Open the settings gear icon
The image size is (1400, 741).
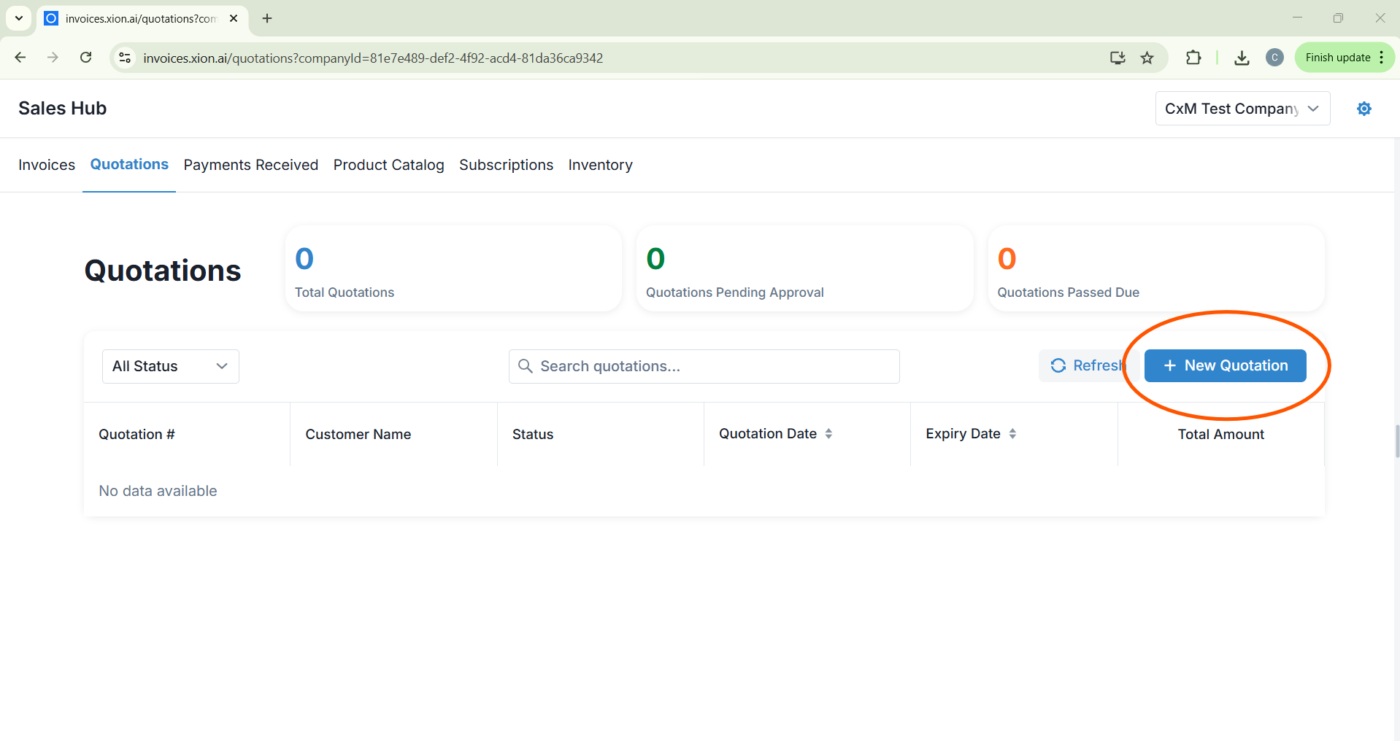(1364, 109)
